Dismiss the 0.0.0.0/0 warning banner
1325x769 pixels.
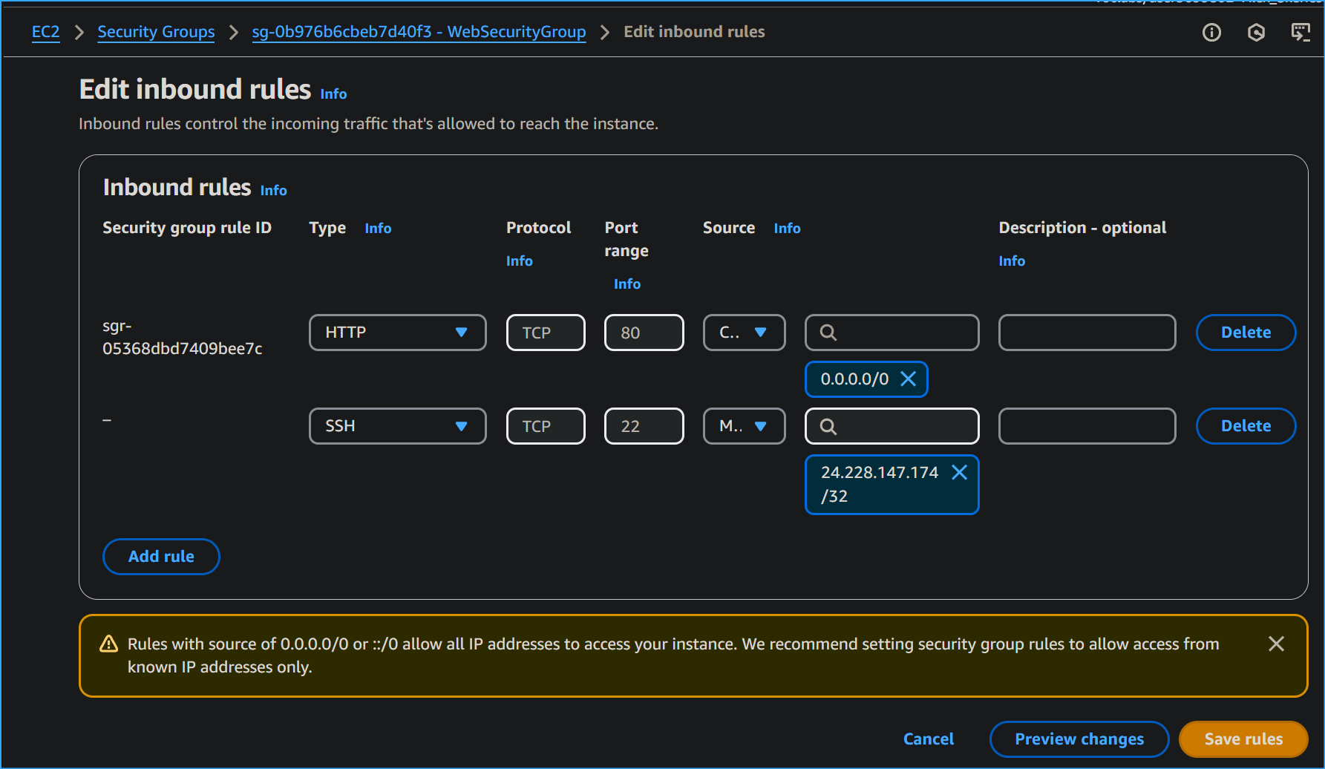(x=1276, y=644)
